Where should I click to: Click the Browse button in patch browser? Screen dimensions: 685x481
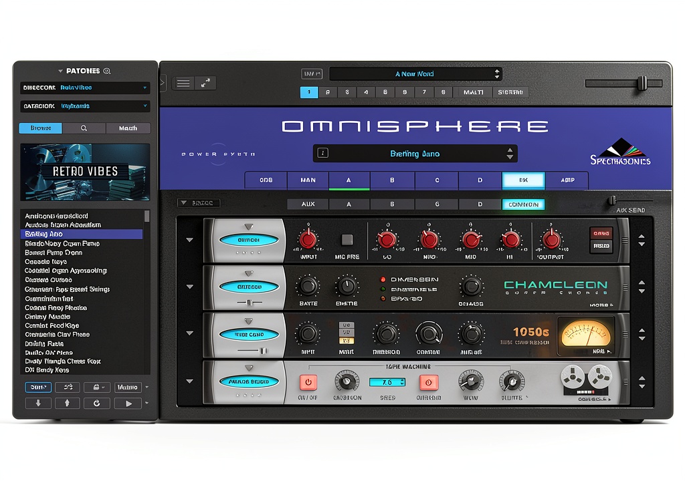[41, 128]
